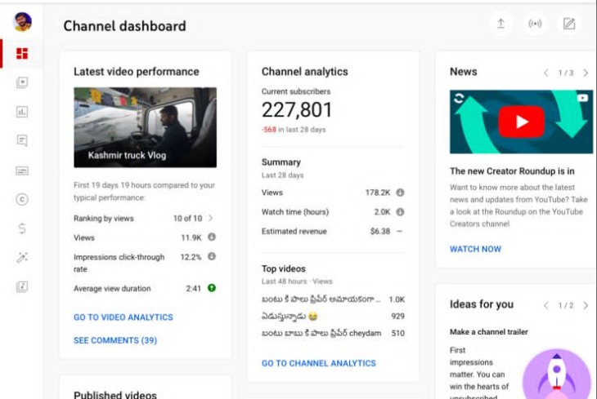Open the Comments icon in sidebar
597x399 pixels.
click(22, 140)
